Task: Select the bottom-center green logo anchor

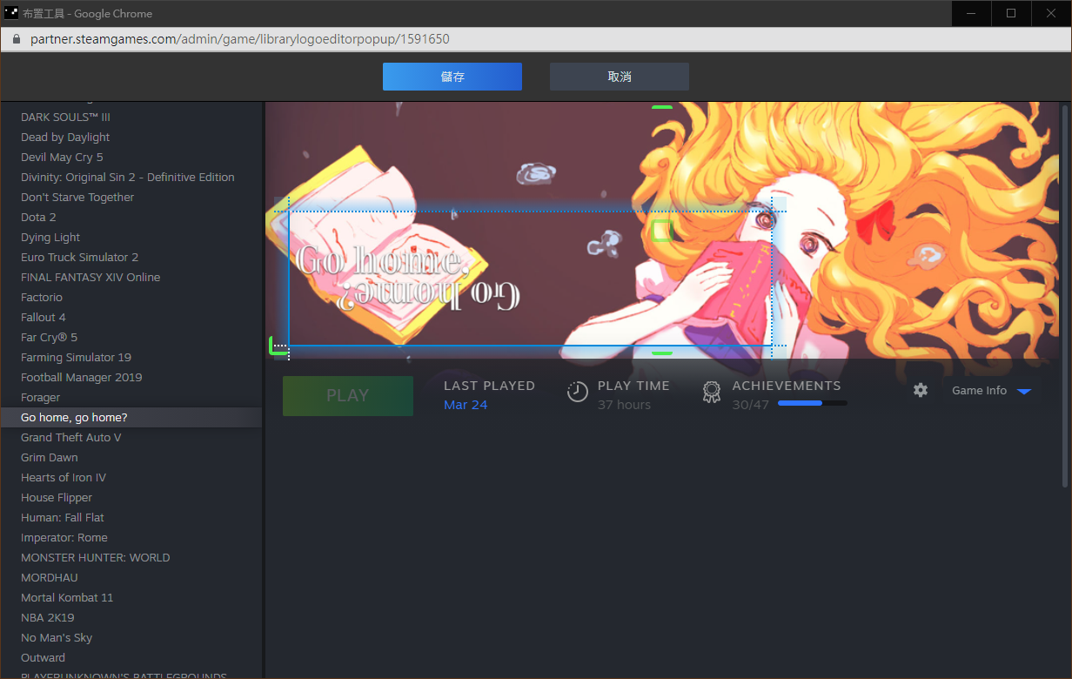Action: click(x=662, y=353)
